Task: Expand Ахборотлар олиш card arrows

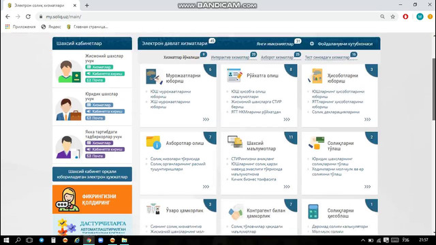Action: pyautogui.click(x=206, y=186)
